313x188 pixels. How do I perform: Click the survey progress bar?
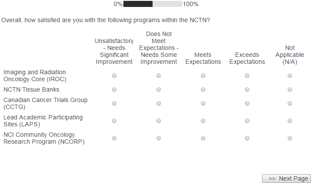(153, 4)
